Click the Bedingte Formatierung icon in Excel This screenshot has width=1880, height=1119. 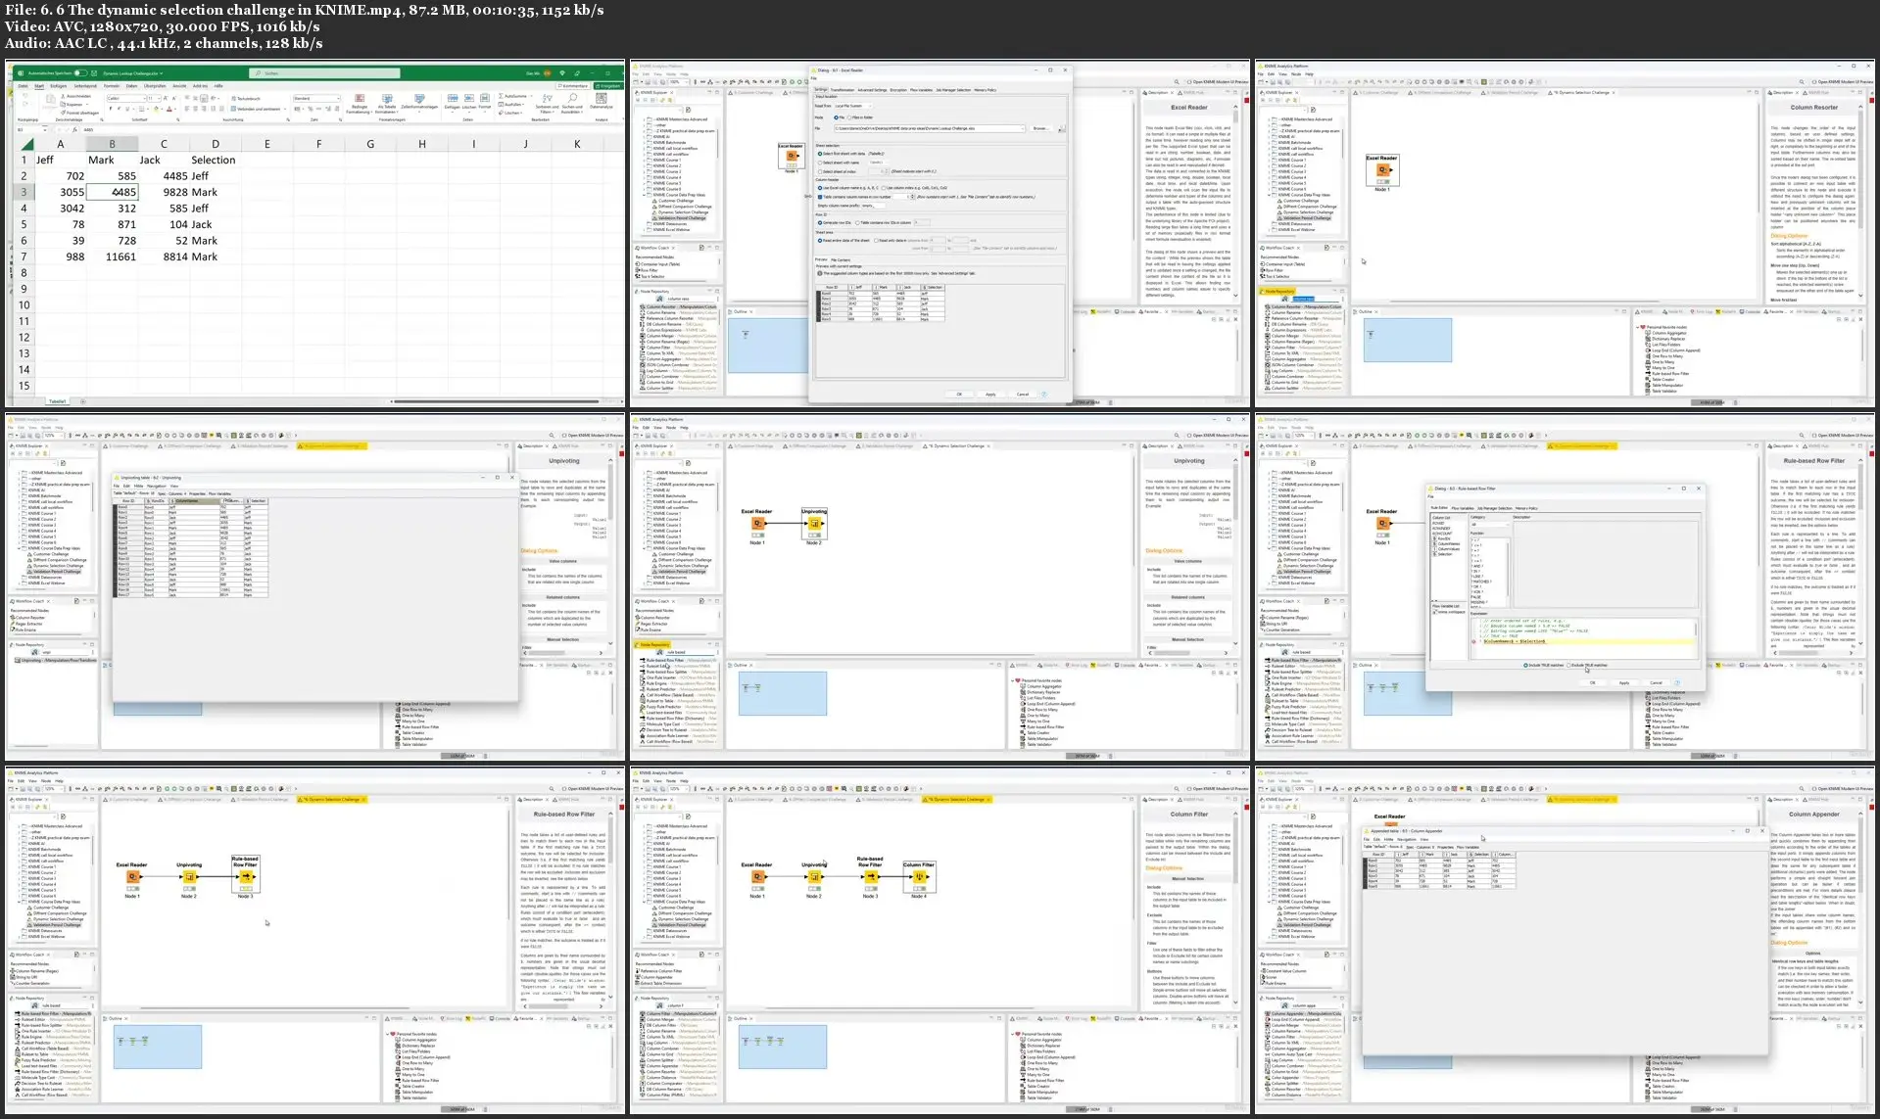pos(360,98)
